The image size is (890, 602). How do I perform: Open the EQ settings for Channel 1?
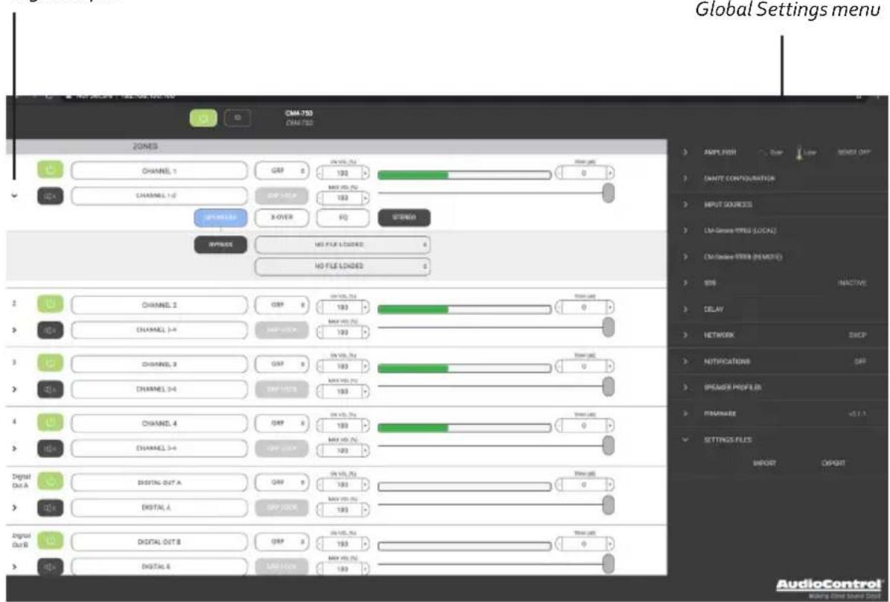pos(343,217)
